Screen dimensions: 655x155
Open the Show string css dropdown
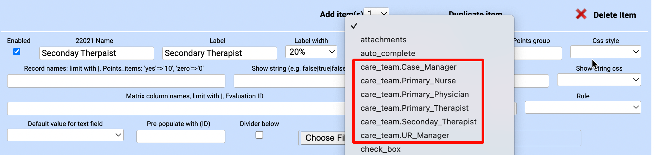599,80
